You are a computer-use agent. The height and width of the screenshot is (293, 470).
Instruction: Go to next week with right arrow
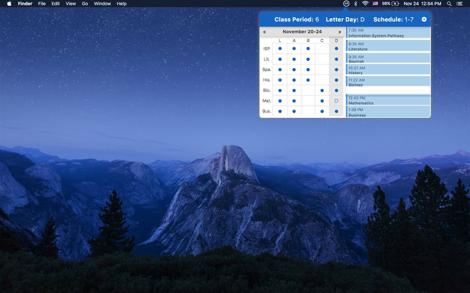pyautogui.click(x=340, y=32)
